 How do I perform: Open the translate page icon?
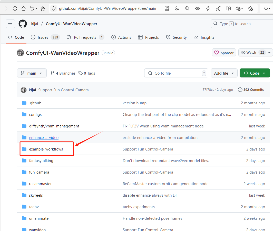(x=177, y=8)
